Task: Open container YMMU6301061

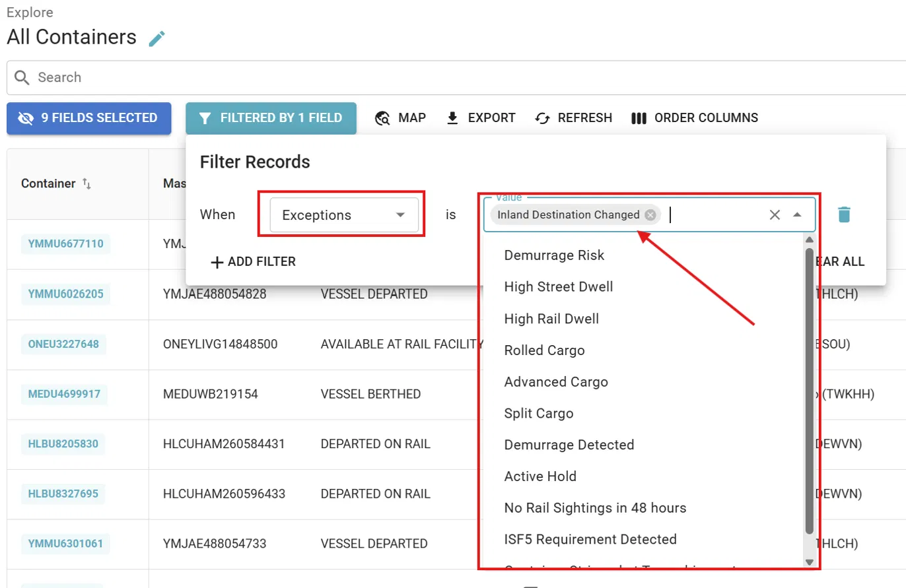Action: point(65,544)
